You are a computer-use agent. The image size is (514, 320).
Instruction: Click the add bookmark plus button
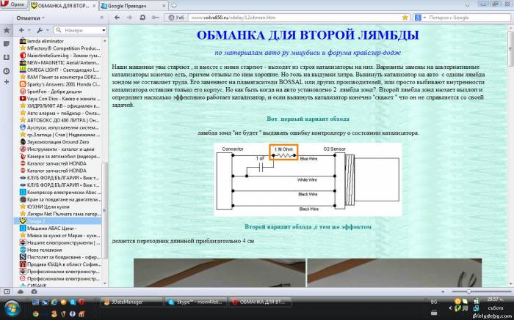[x=21, y=31]
